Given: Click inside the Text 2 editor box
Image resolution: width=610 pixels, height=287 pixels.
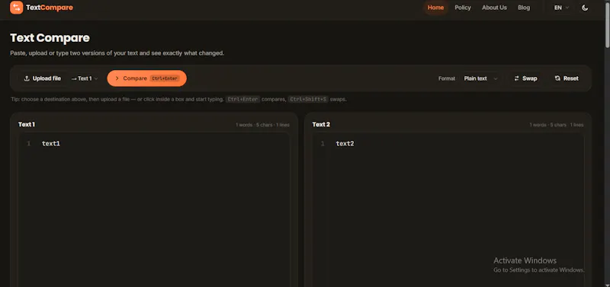Looking at the screenshot, I should (x=448, y=209).
